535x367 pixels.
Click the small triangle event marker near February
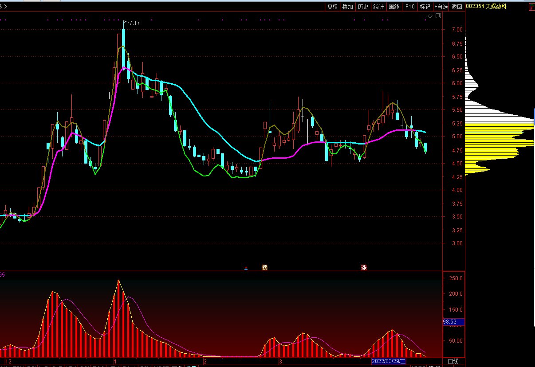coord(246,268)
